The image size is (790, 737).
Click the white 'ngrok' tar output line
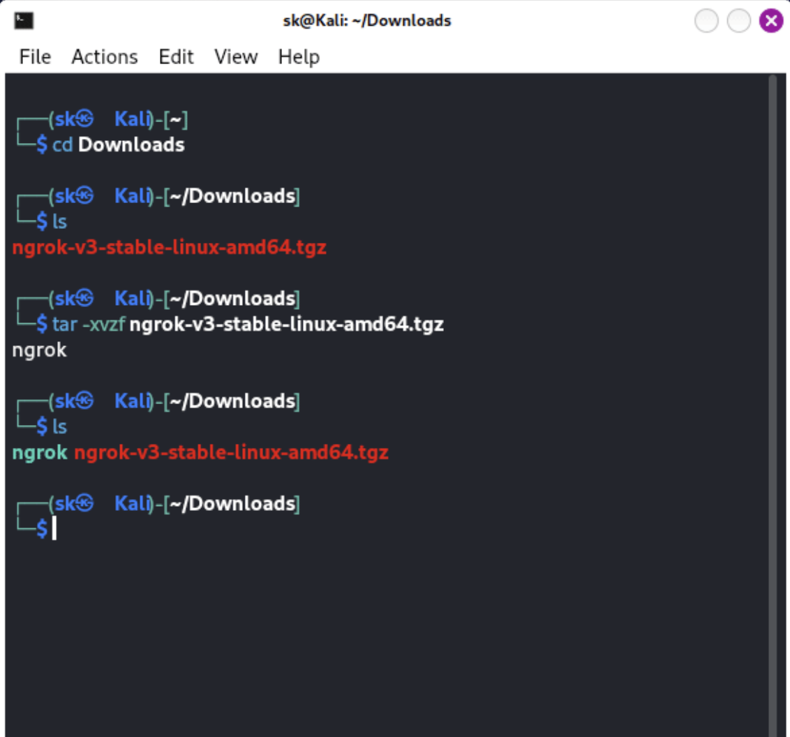(39, 350)
